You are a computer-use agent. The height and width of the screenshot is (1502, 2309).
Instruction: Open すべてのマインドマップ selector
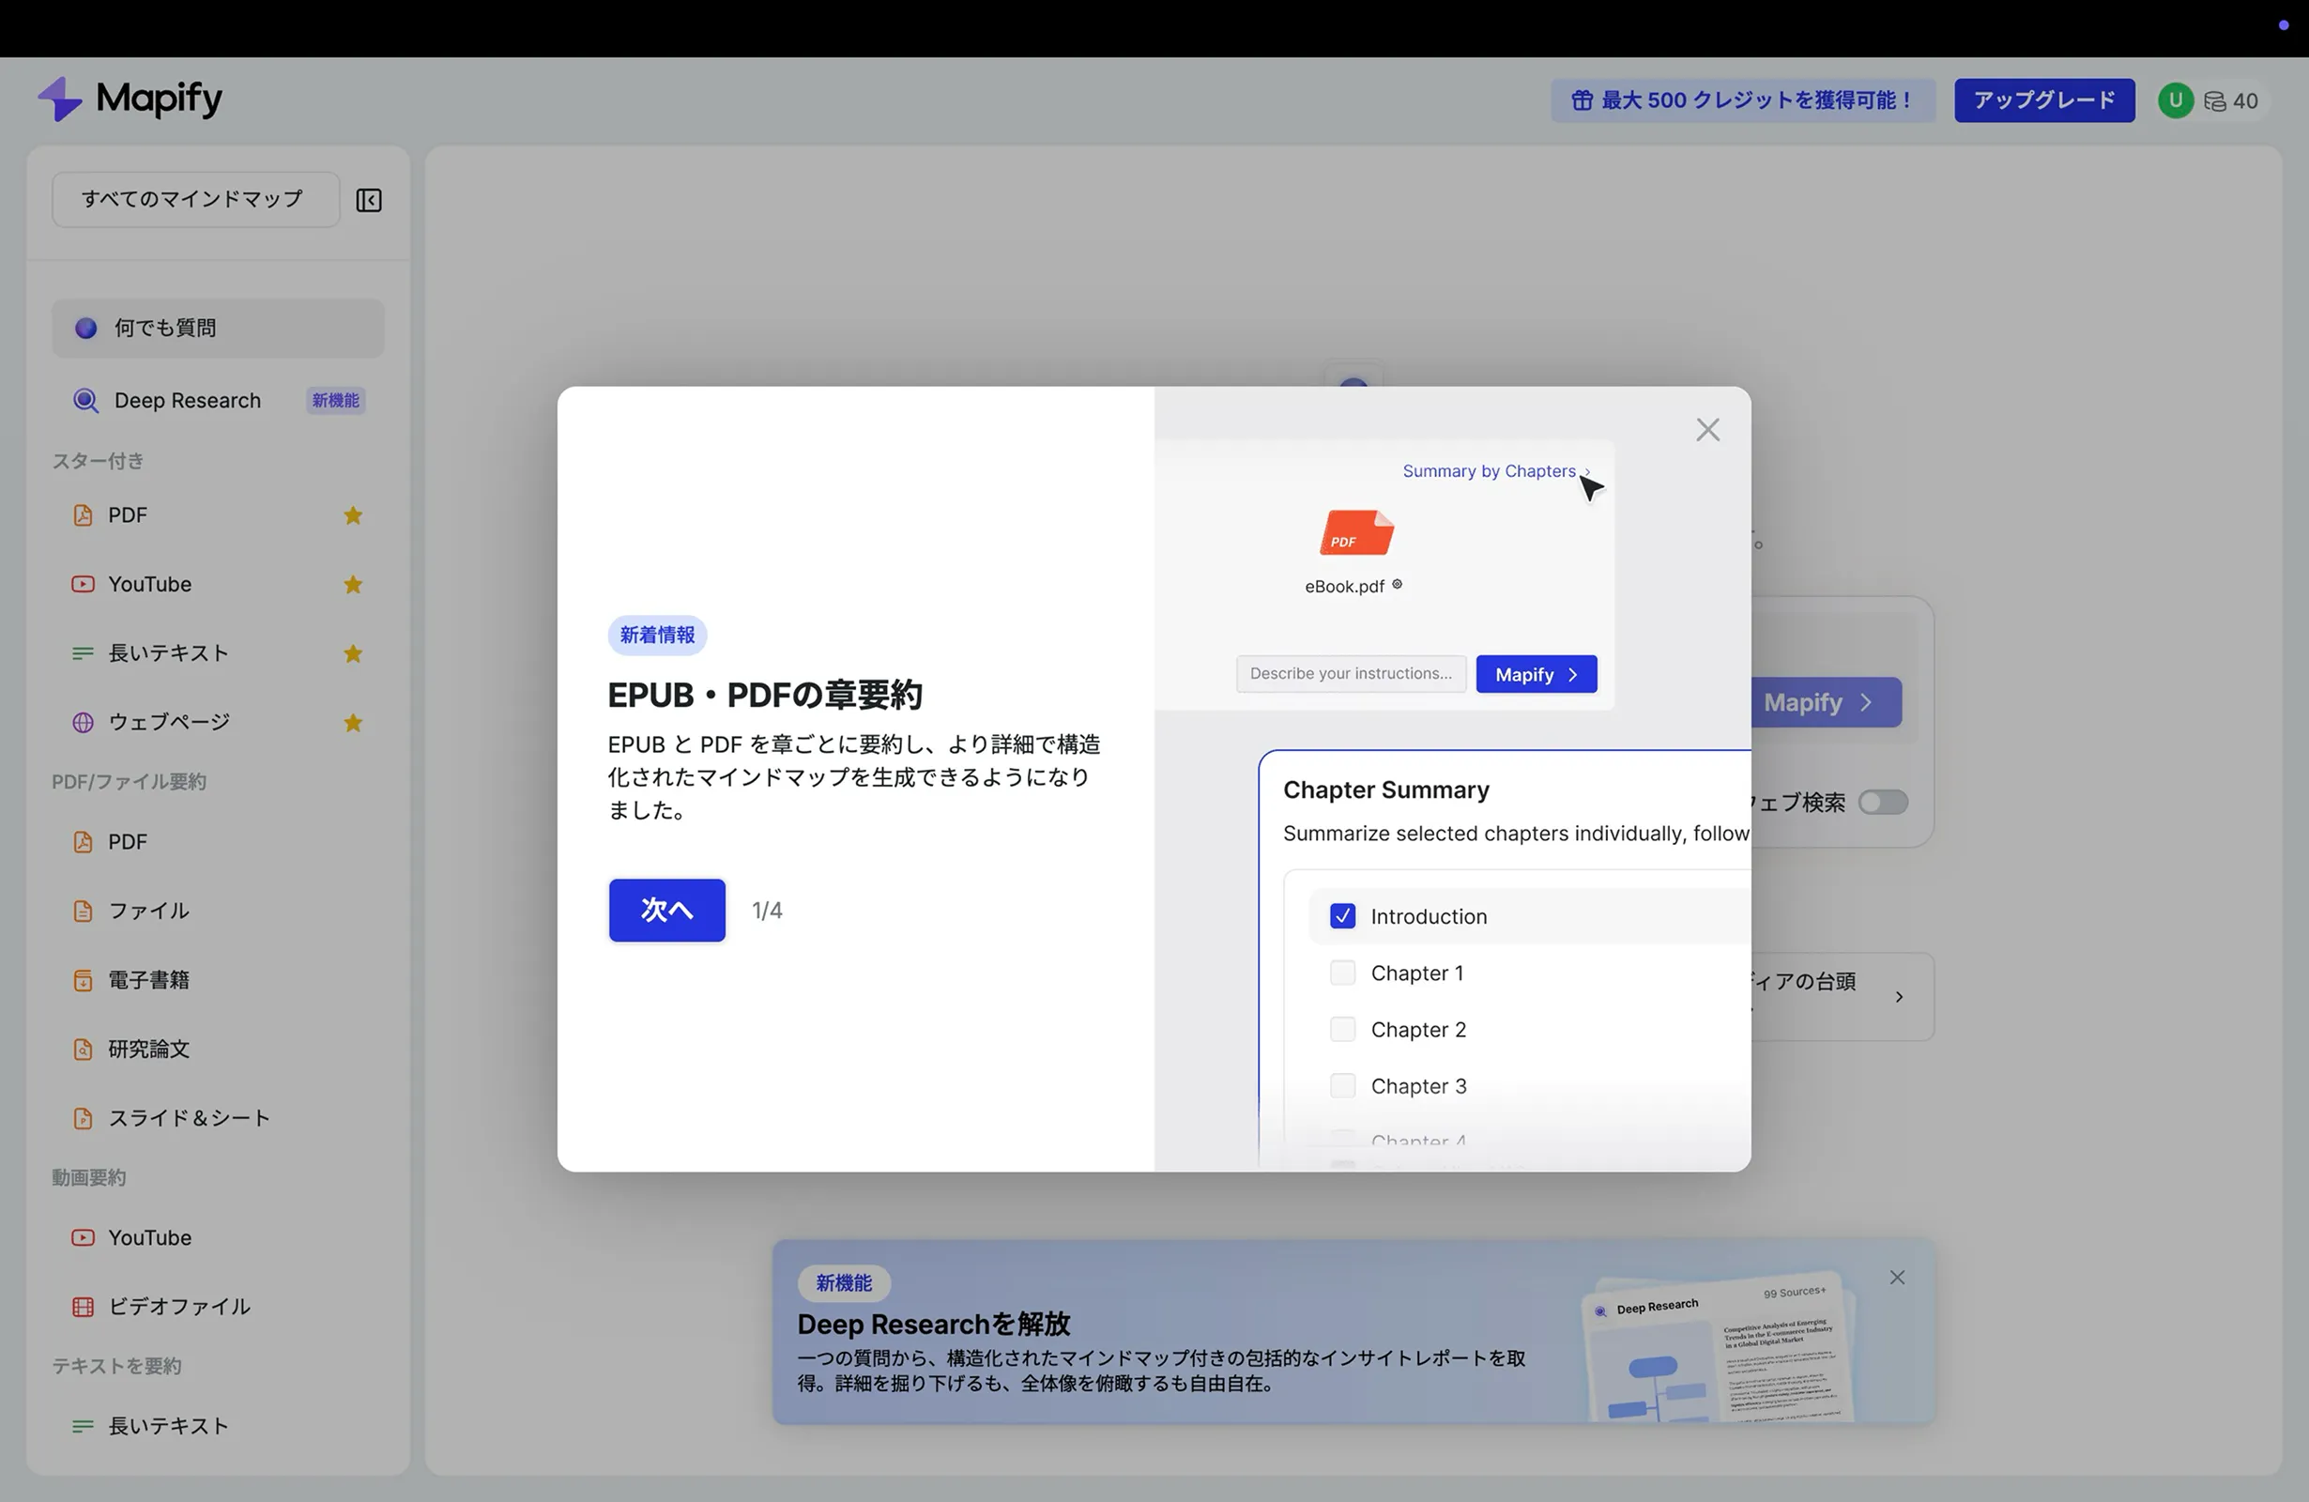click(x=196, y=199)
